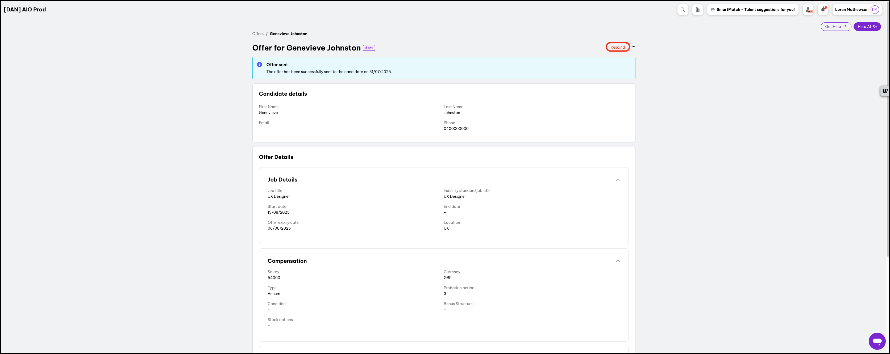Click the LM user avatar circle
This screenshot has height=354, width=890.
tap(875, 10)
